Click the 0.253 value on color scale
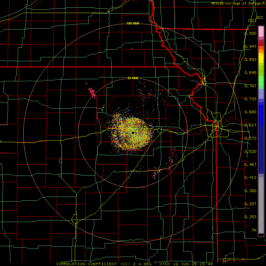 point(251,217)
